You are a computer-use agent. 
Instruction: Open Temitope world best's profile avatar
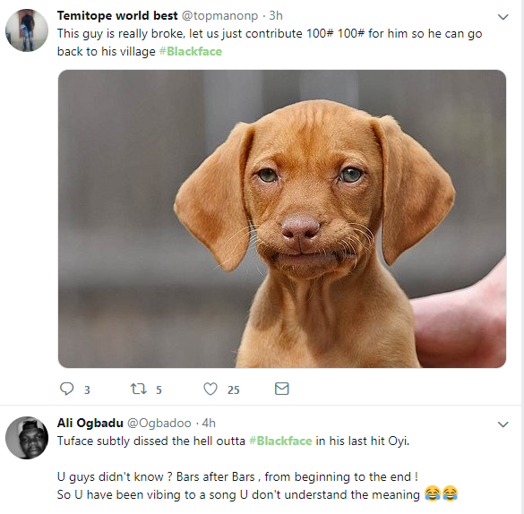tap(27, 30)
